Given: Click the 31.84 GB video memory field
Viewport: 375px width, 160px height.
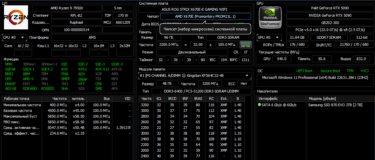Looking at the screenshot, I should (x=297, y=37).
